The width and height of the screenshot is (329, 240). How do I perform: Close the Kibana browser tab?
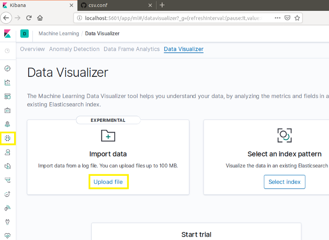click(x=71, y=5)
